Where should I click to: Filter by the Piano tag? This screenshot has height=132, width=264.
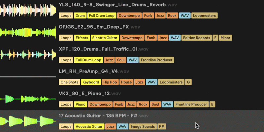coord(81,104)
